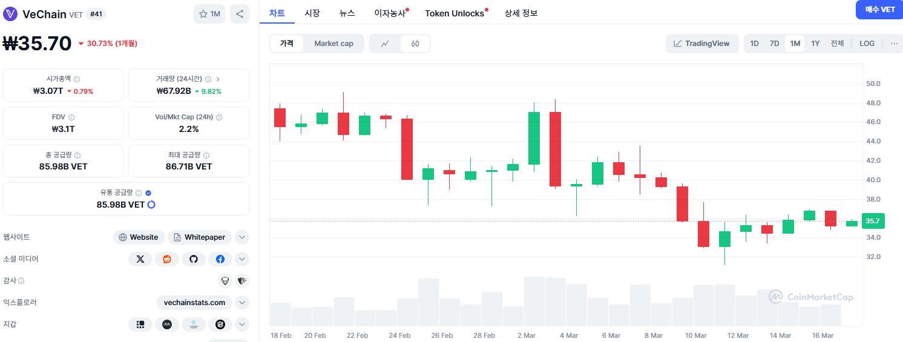Open TradingView chart mode
The image size is (903, 342).
(x=702, y=44)
